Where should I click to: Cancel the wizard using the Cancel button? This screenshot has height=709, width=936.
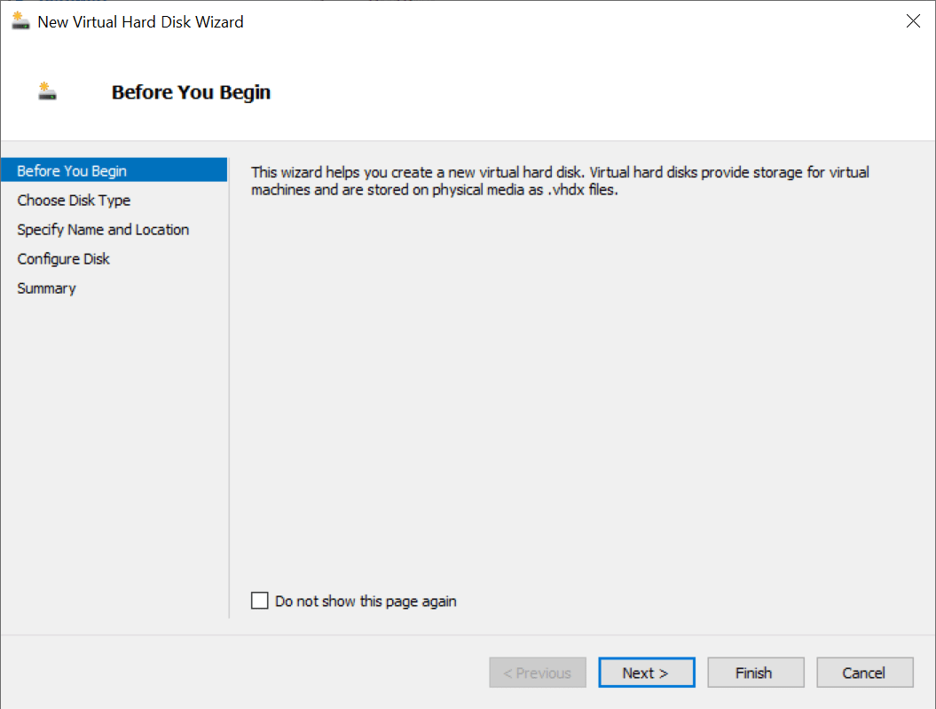tap(864, 673)
